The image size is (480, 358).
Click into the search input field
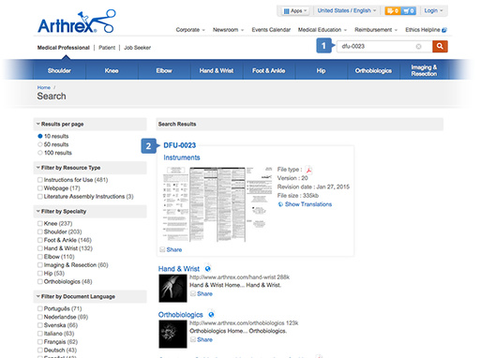(x=377, y=46)
